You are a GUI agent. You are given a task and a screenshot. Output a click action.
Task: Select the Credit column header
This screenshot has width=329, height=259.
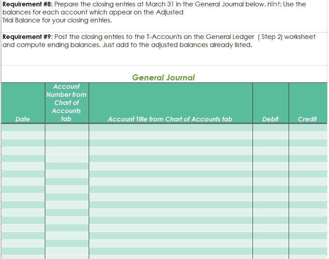pos(308,119)
